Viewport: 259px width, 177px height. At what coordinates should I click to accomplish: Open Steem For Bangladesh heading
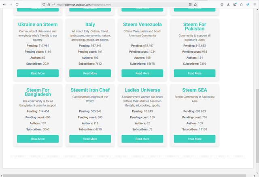tap(38, 92)
